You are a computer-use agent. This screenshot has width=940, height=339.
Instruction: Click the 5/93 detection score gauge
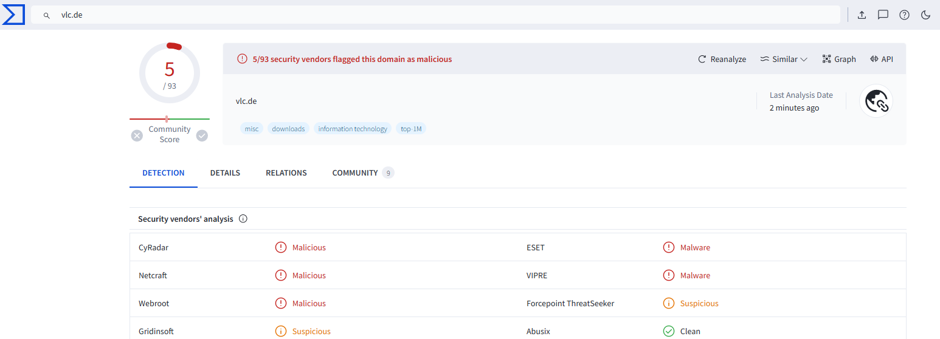[170, 74]
